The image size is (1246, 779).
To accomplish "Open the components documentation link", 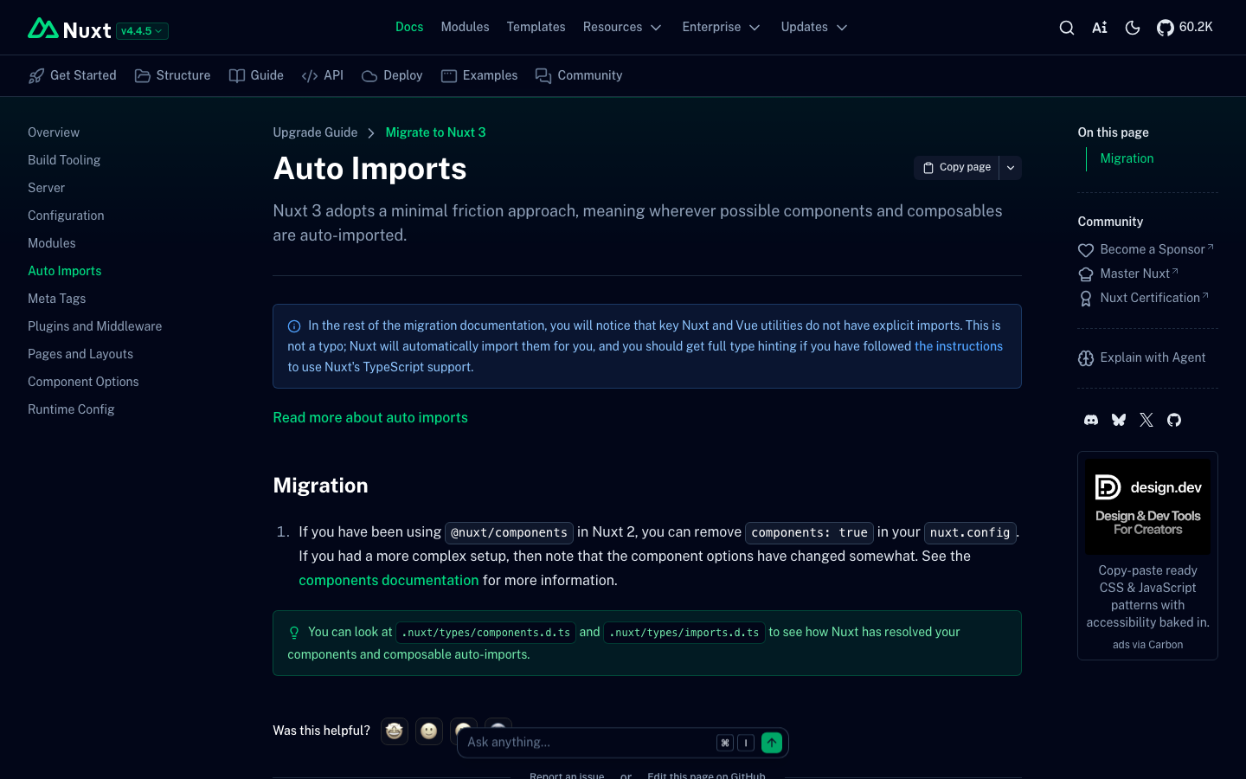I will click(x=389, y=580).
